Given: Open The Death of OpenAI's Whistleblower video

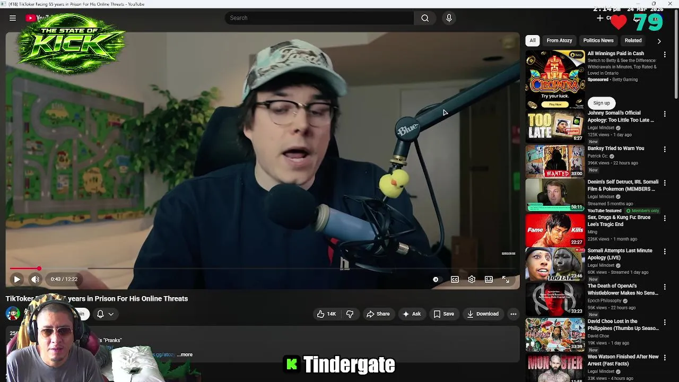Looking at the screenshot, I should click(x=623, y=289).
